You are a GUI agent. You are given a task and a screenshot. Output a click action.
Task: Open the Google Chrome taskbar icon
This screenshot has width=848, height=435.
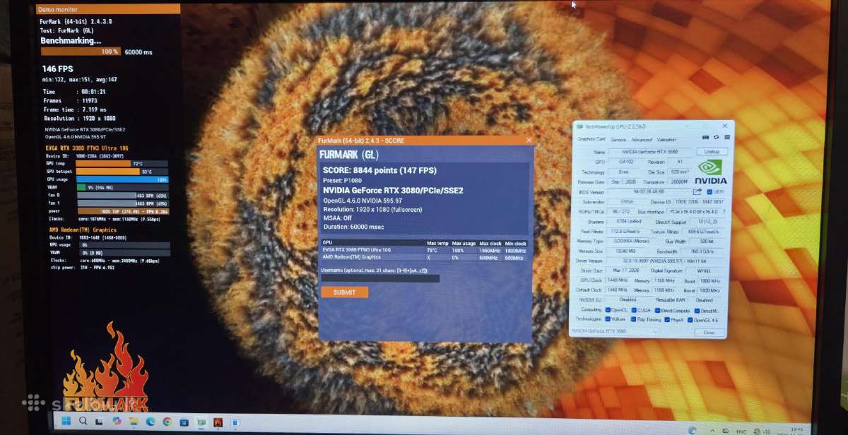point(167,422)
